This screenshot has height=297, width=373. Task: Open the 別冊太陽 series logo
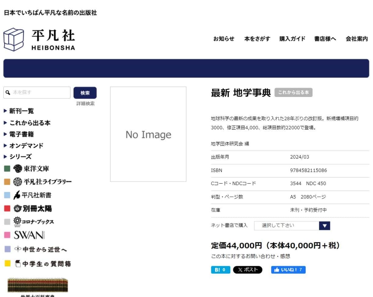[x=33, y=208]
